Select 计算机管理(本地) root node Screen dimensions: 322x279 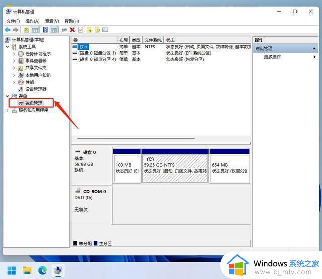coord(28,40)
